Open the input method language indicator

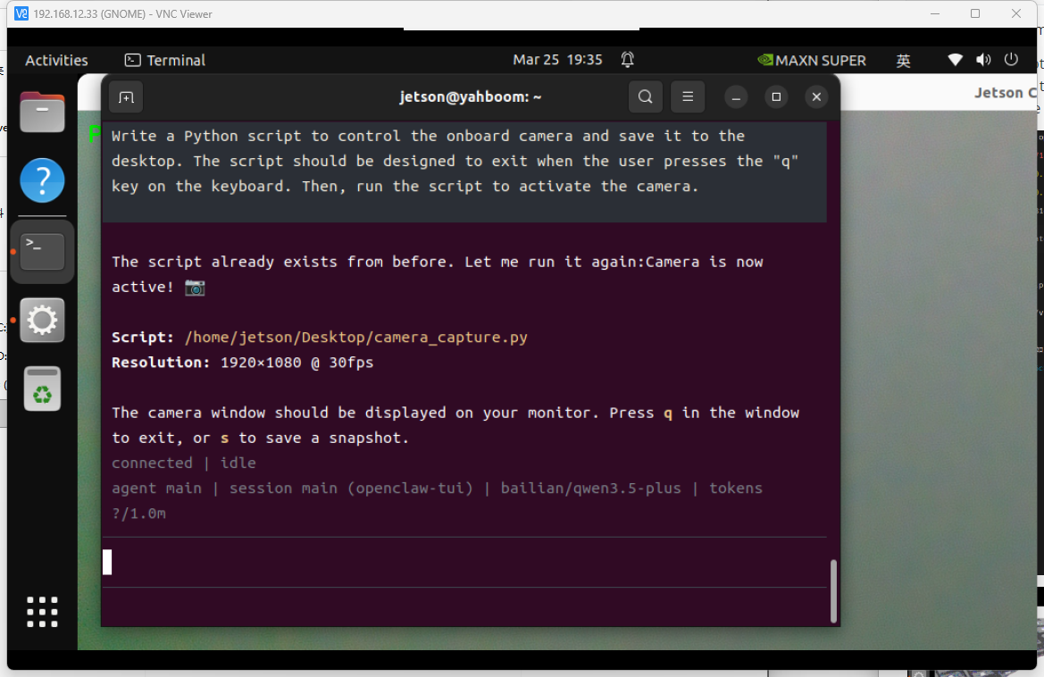pyautogui.click(x=903, y=61)
